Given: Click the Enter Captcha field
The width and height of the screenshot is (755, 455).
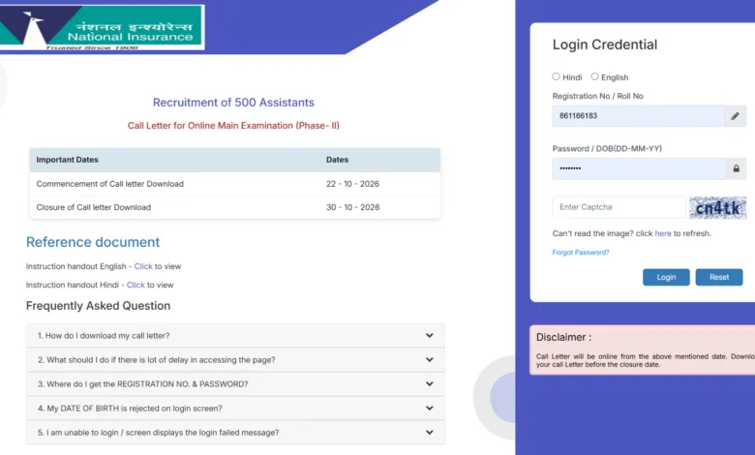Looking at the screenshot, I should pos(619,207).
